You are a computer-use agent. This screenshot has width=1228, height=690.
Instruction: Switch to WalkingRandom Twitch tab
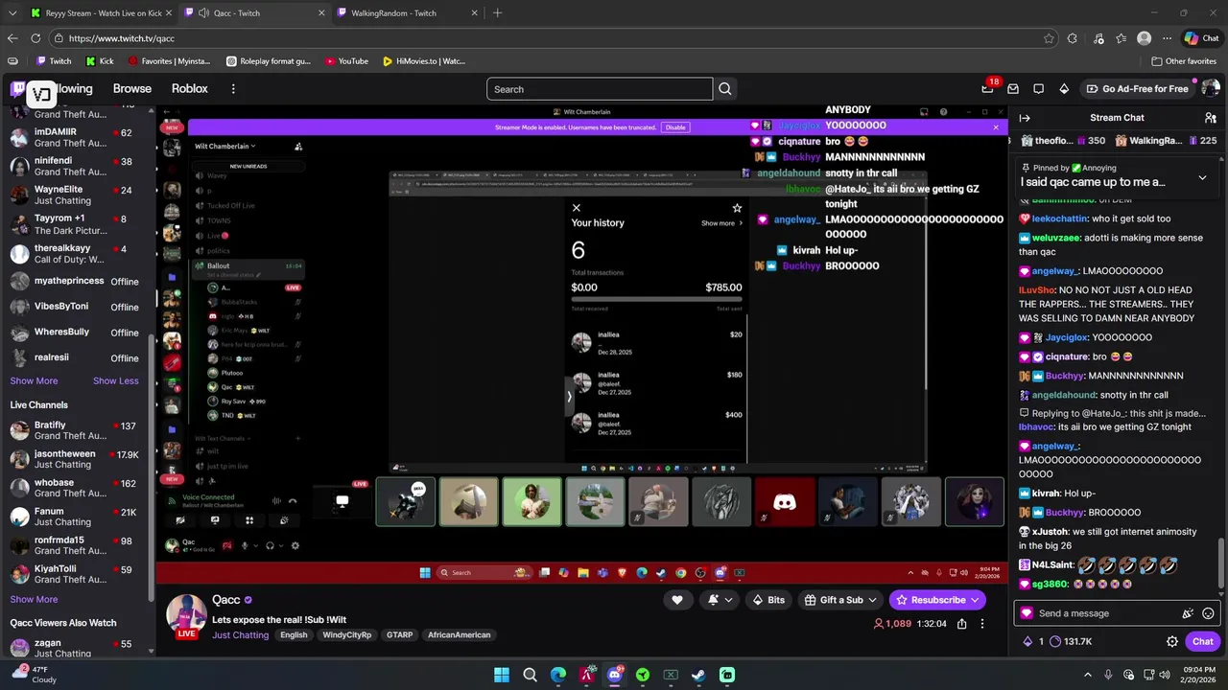click(x=405, y=13)
